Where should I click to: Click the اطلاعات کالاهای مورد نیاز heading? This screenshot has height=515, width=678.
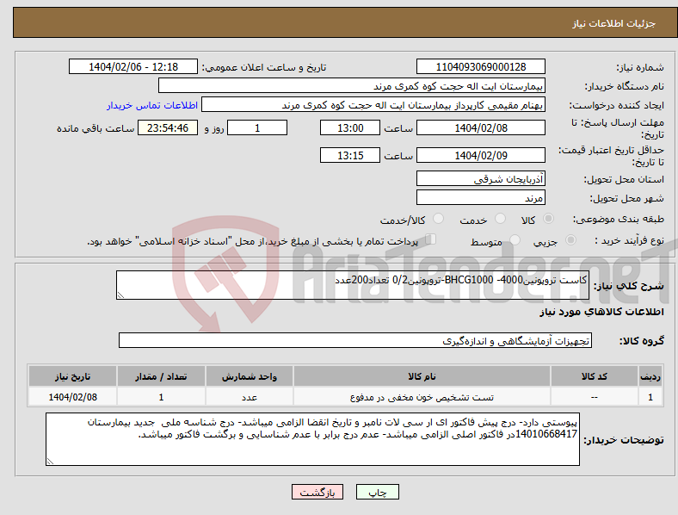[x=601, y=312]
